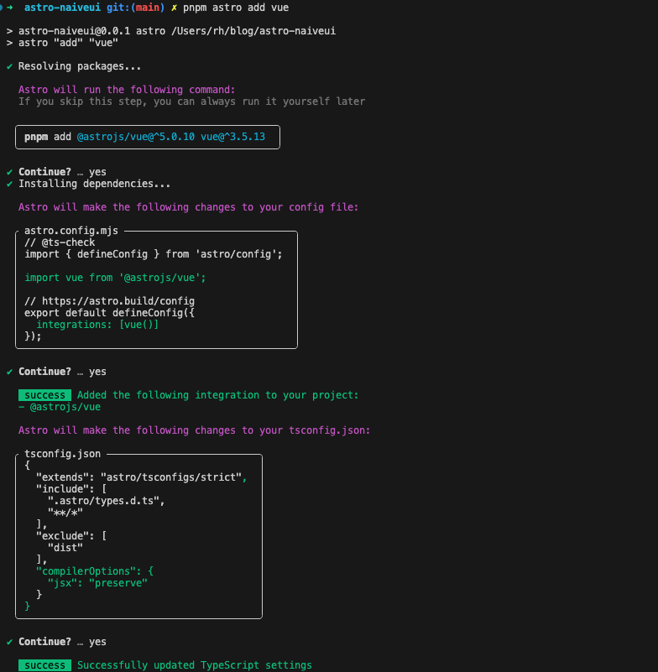Click the '// @ts-check' comment line
This screenshot has height=672, width=658.
(60, 242)
